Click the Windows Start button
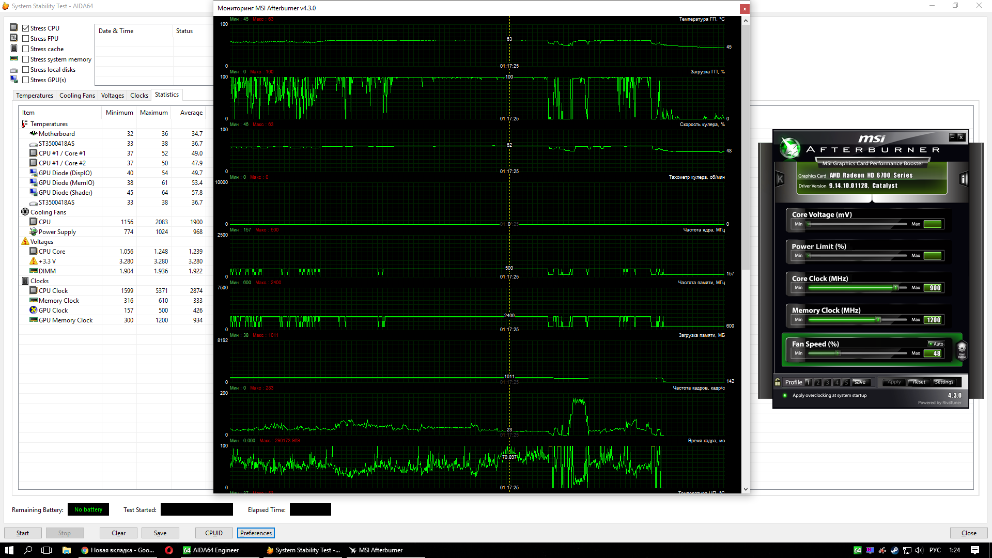Screen dimensions: 992x558 point(9,550)
